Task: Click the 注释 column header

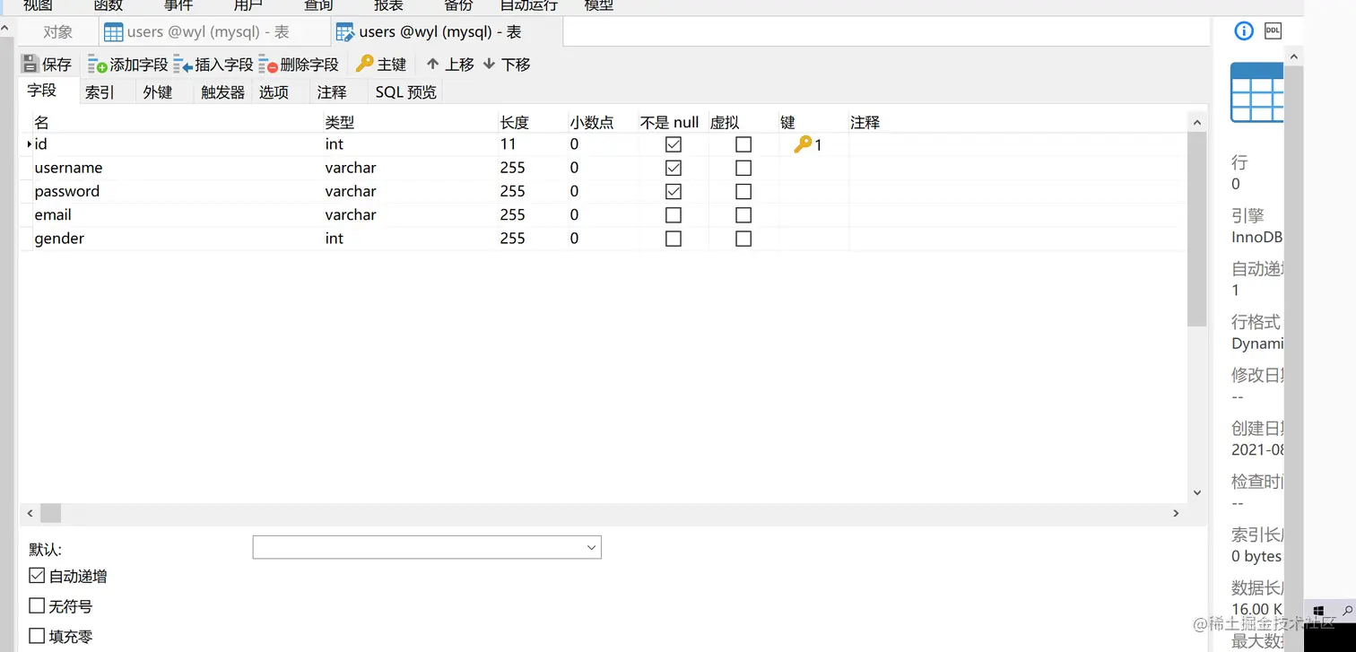Action: (x=1017, y=122)
